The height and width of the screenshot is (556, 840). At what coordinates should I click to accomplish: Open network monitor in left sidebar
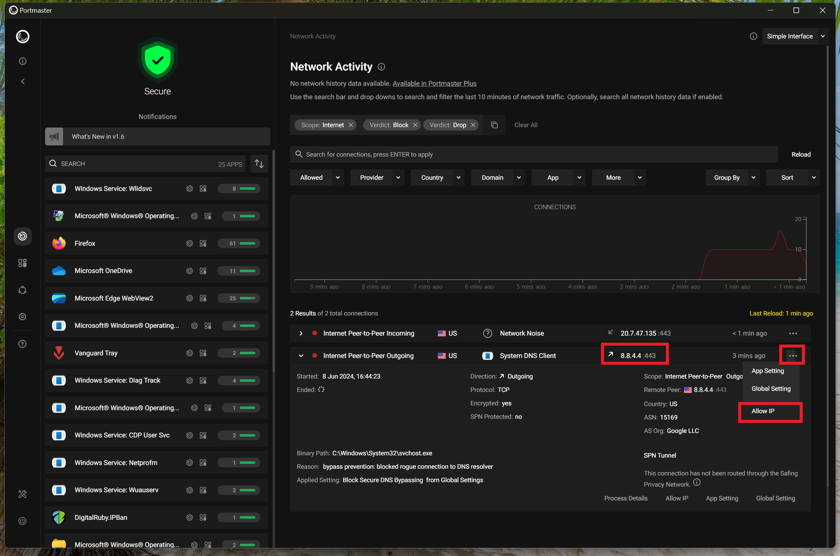coord(22,236)
